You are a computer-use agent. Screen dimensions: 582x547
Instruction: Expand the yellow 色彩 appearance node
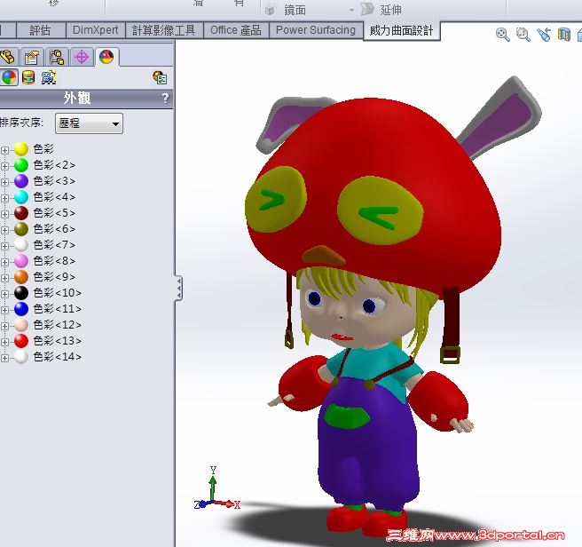pyautogui.click(x=4, y=150)
